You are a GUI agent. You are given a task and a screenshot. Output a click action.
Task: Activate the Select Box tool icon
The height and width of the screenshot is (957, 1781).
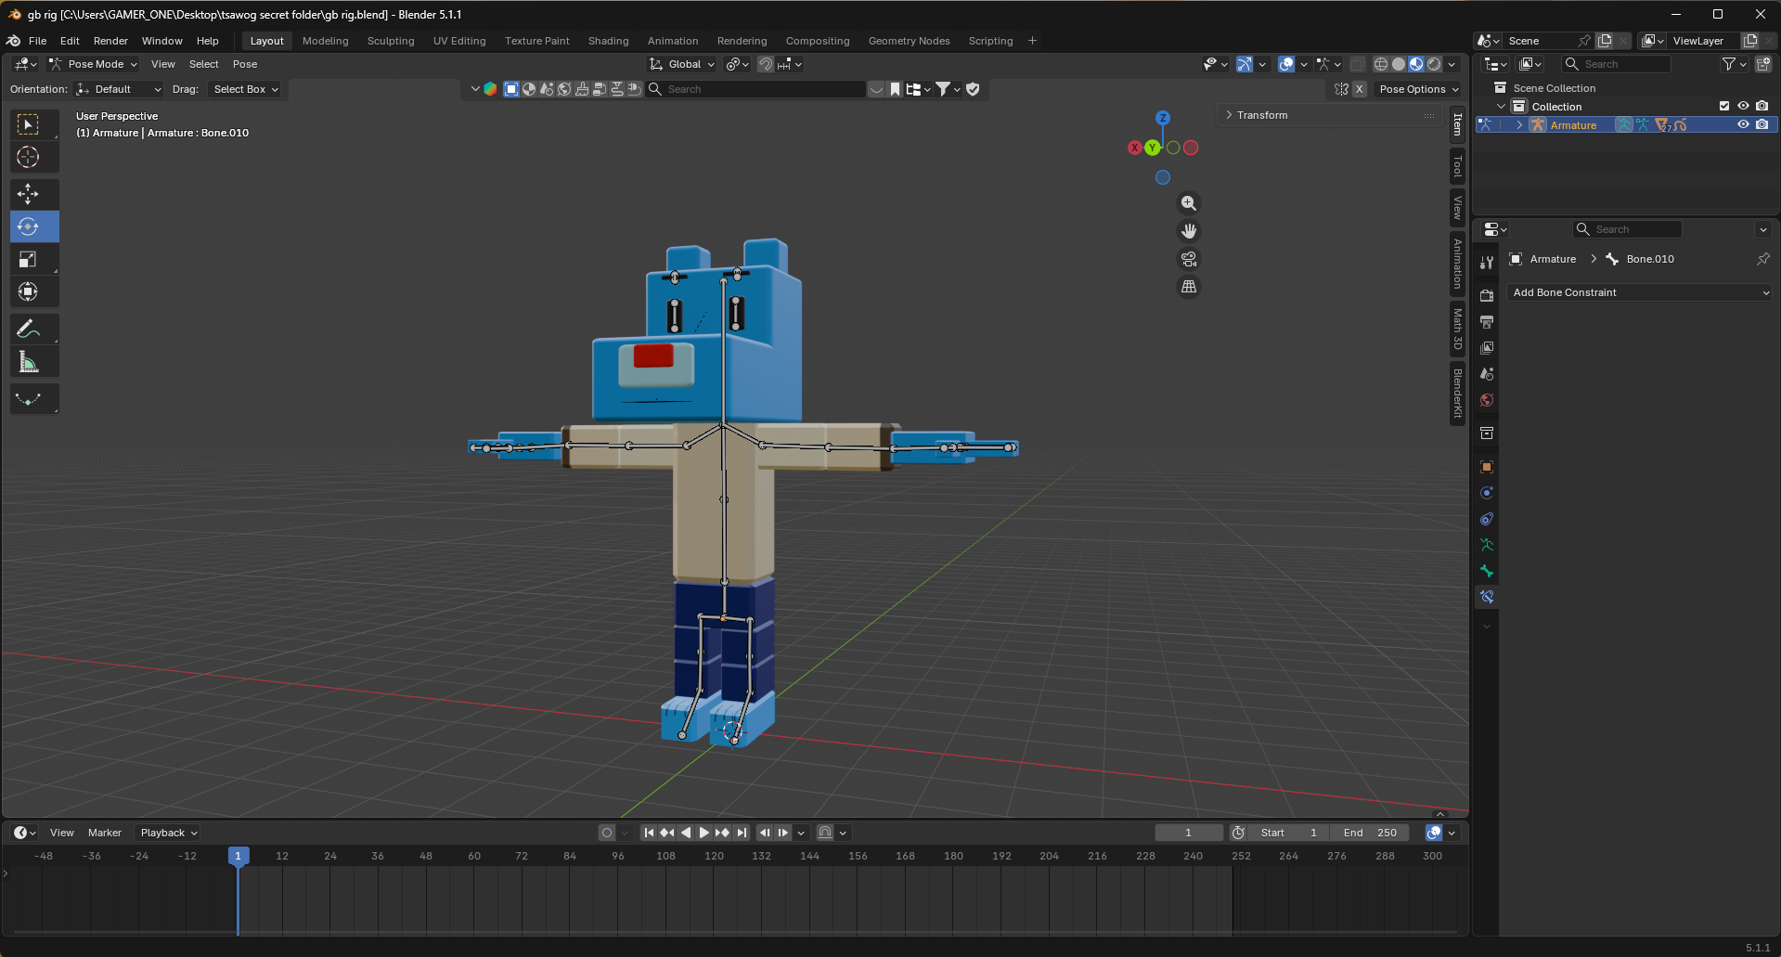[x=28, y=124]
